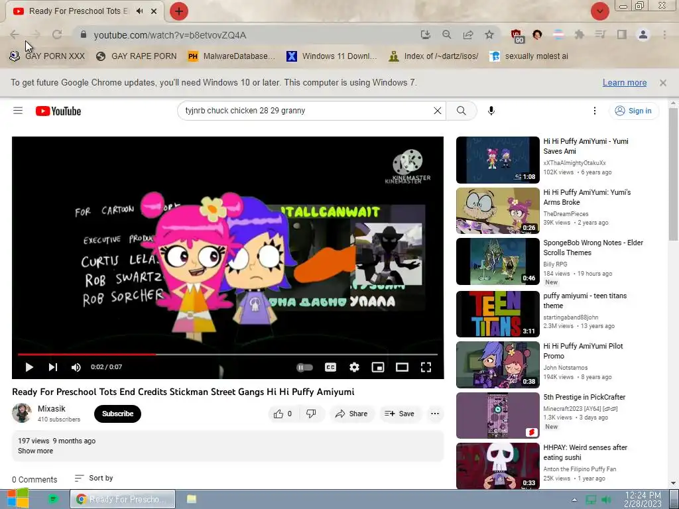Open a new tab with plus button

[179, 11]
